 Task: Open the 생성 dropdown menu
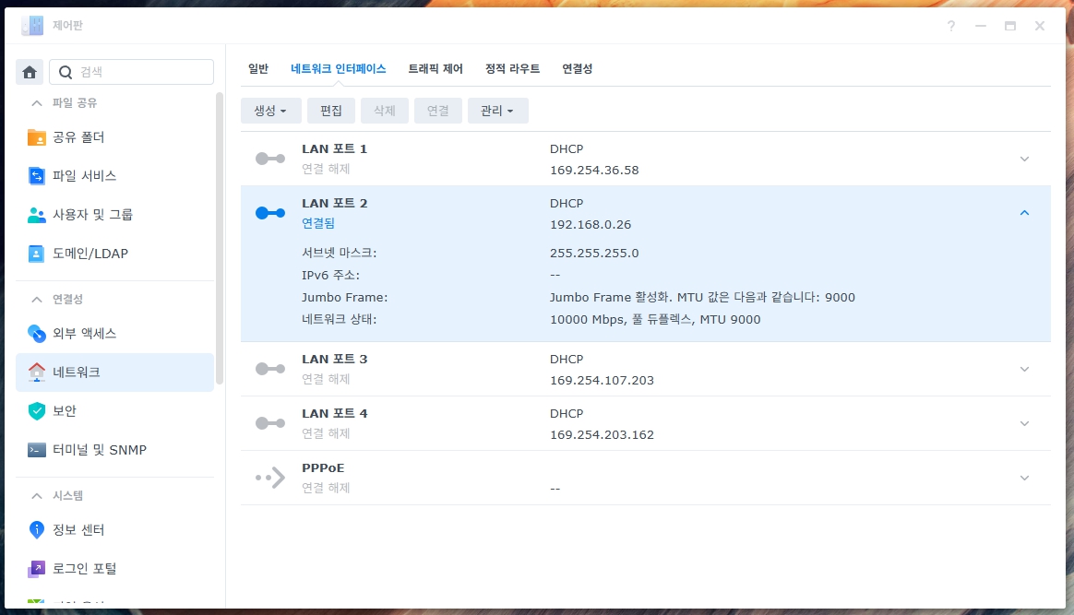[270, 111]
